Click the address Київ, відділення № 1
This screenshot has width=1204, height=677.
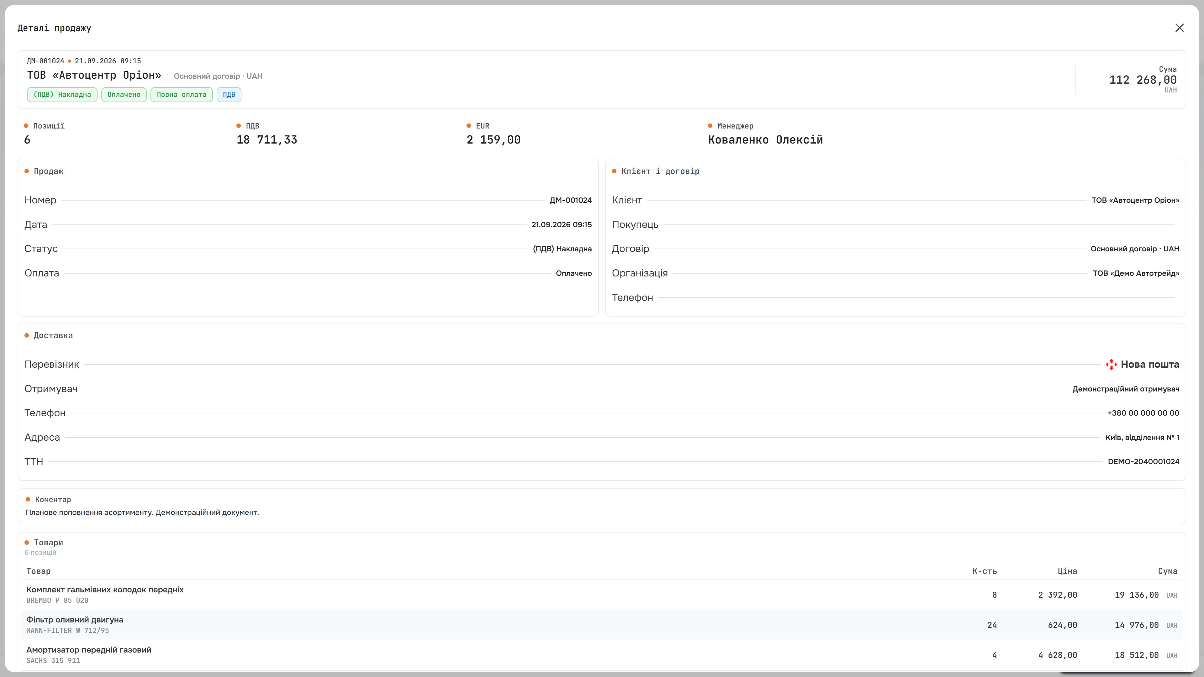point(1142,438)
